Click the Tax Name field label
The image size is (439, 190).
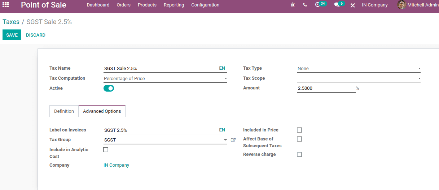click(60, 68)
